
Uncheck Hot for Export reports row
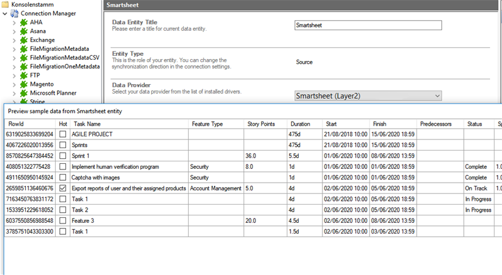coord(63,188)
